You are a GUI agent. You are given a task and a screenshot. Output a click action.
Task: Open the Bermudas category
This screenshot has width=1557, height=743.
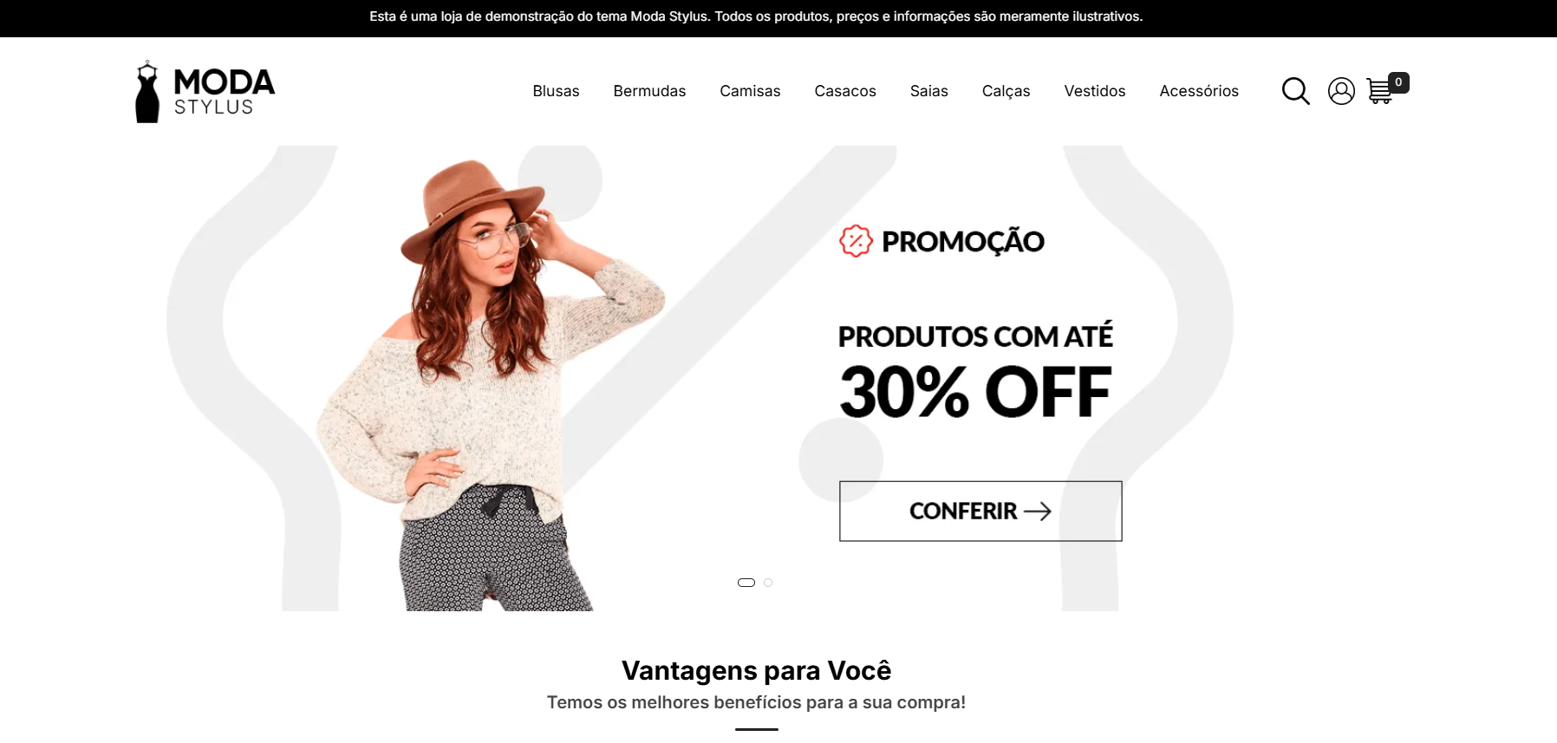[649, 91]
